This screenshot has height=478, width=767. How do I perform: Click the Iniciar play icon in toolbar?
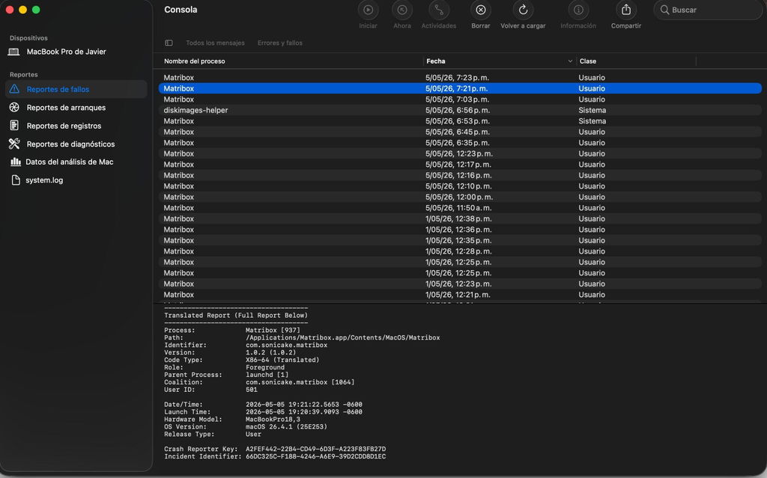368,10
